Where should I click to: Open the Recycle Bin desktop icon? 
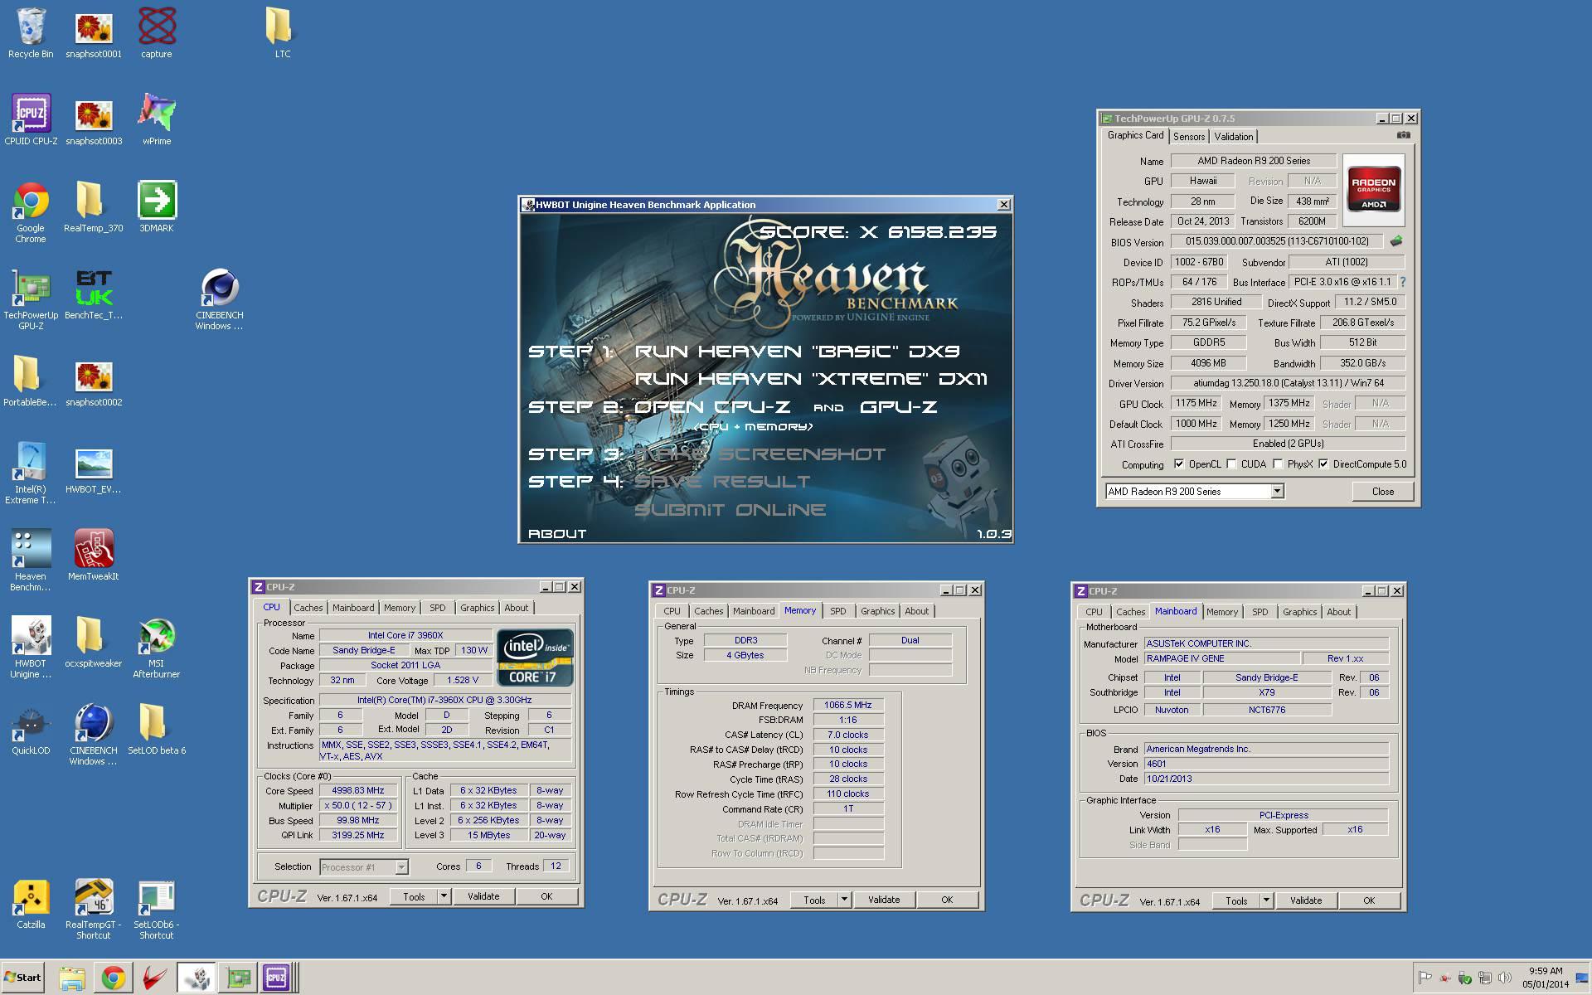tap(31, 33)
